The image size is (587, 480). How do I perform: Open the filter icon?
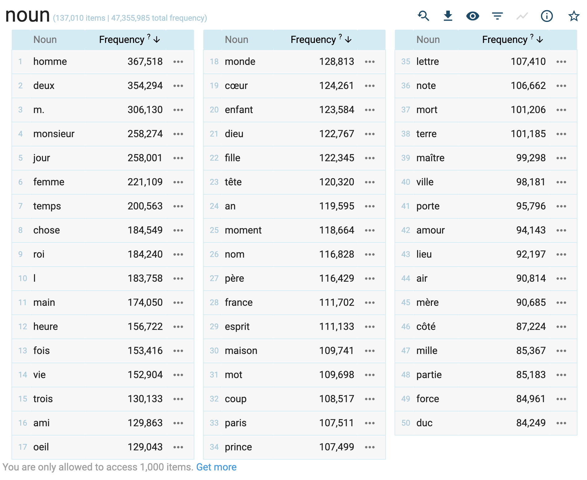(497, 16)
